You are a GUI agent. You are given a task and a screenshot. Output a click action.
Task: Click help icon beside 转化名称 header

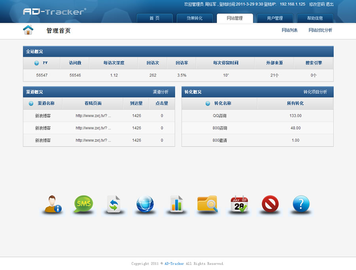click(208, 104)
